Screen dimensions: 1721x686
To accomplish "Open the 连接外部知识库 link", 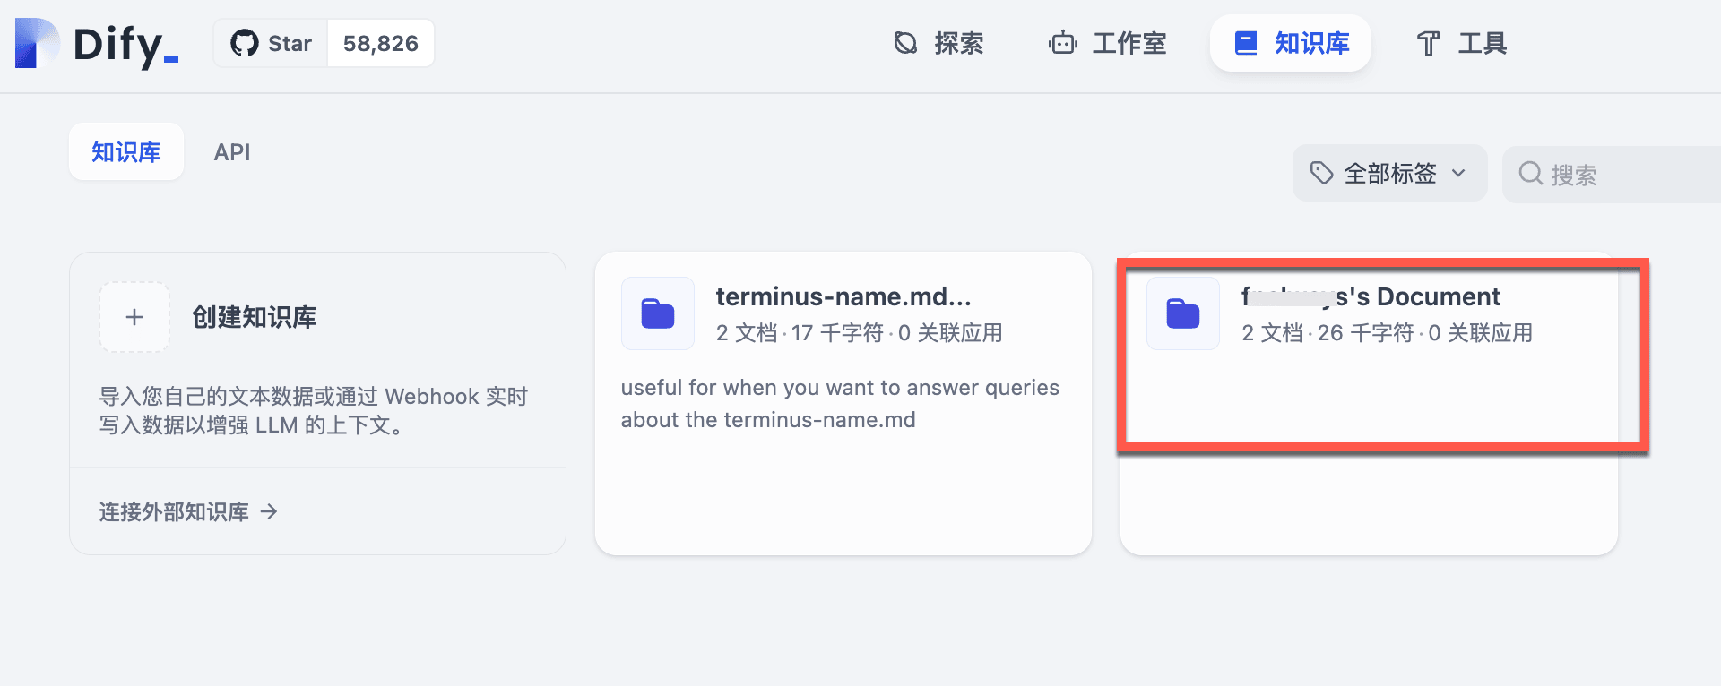I will tap(174, 511).
